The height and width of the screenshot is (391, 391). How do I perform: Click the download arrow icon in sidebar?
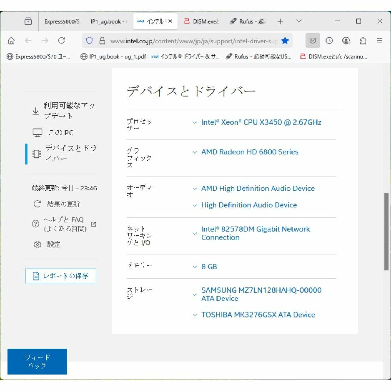coord(35,111)
